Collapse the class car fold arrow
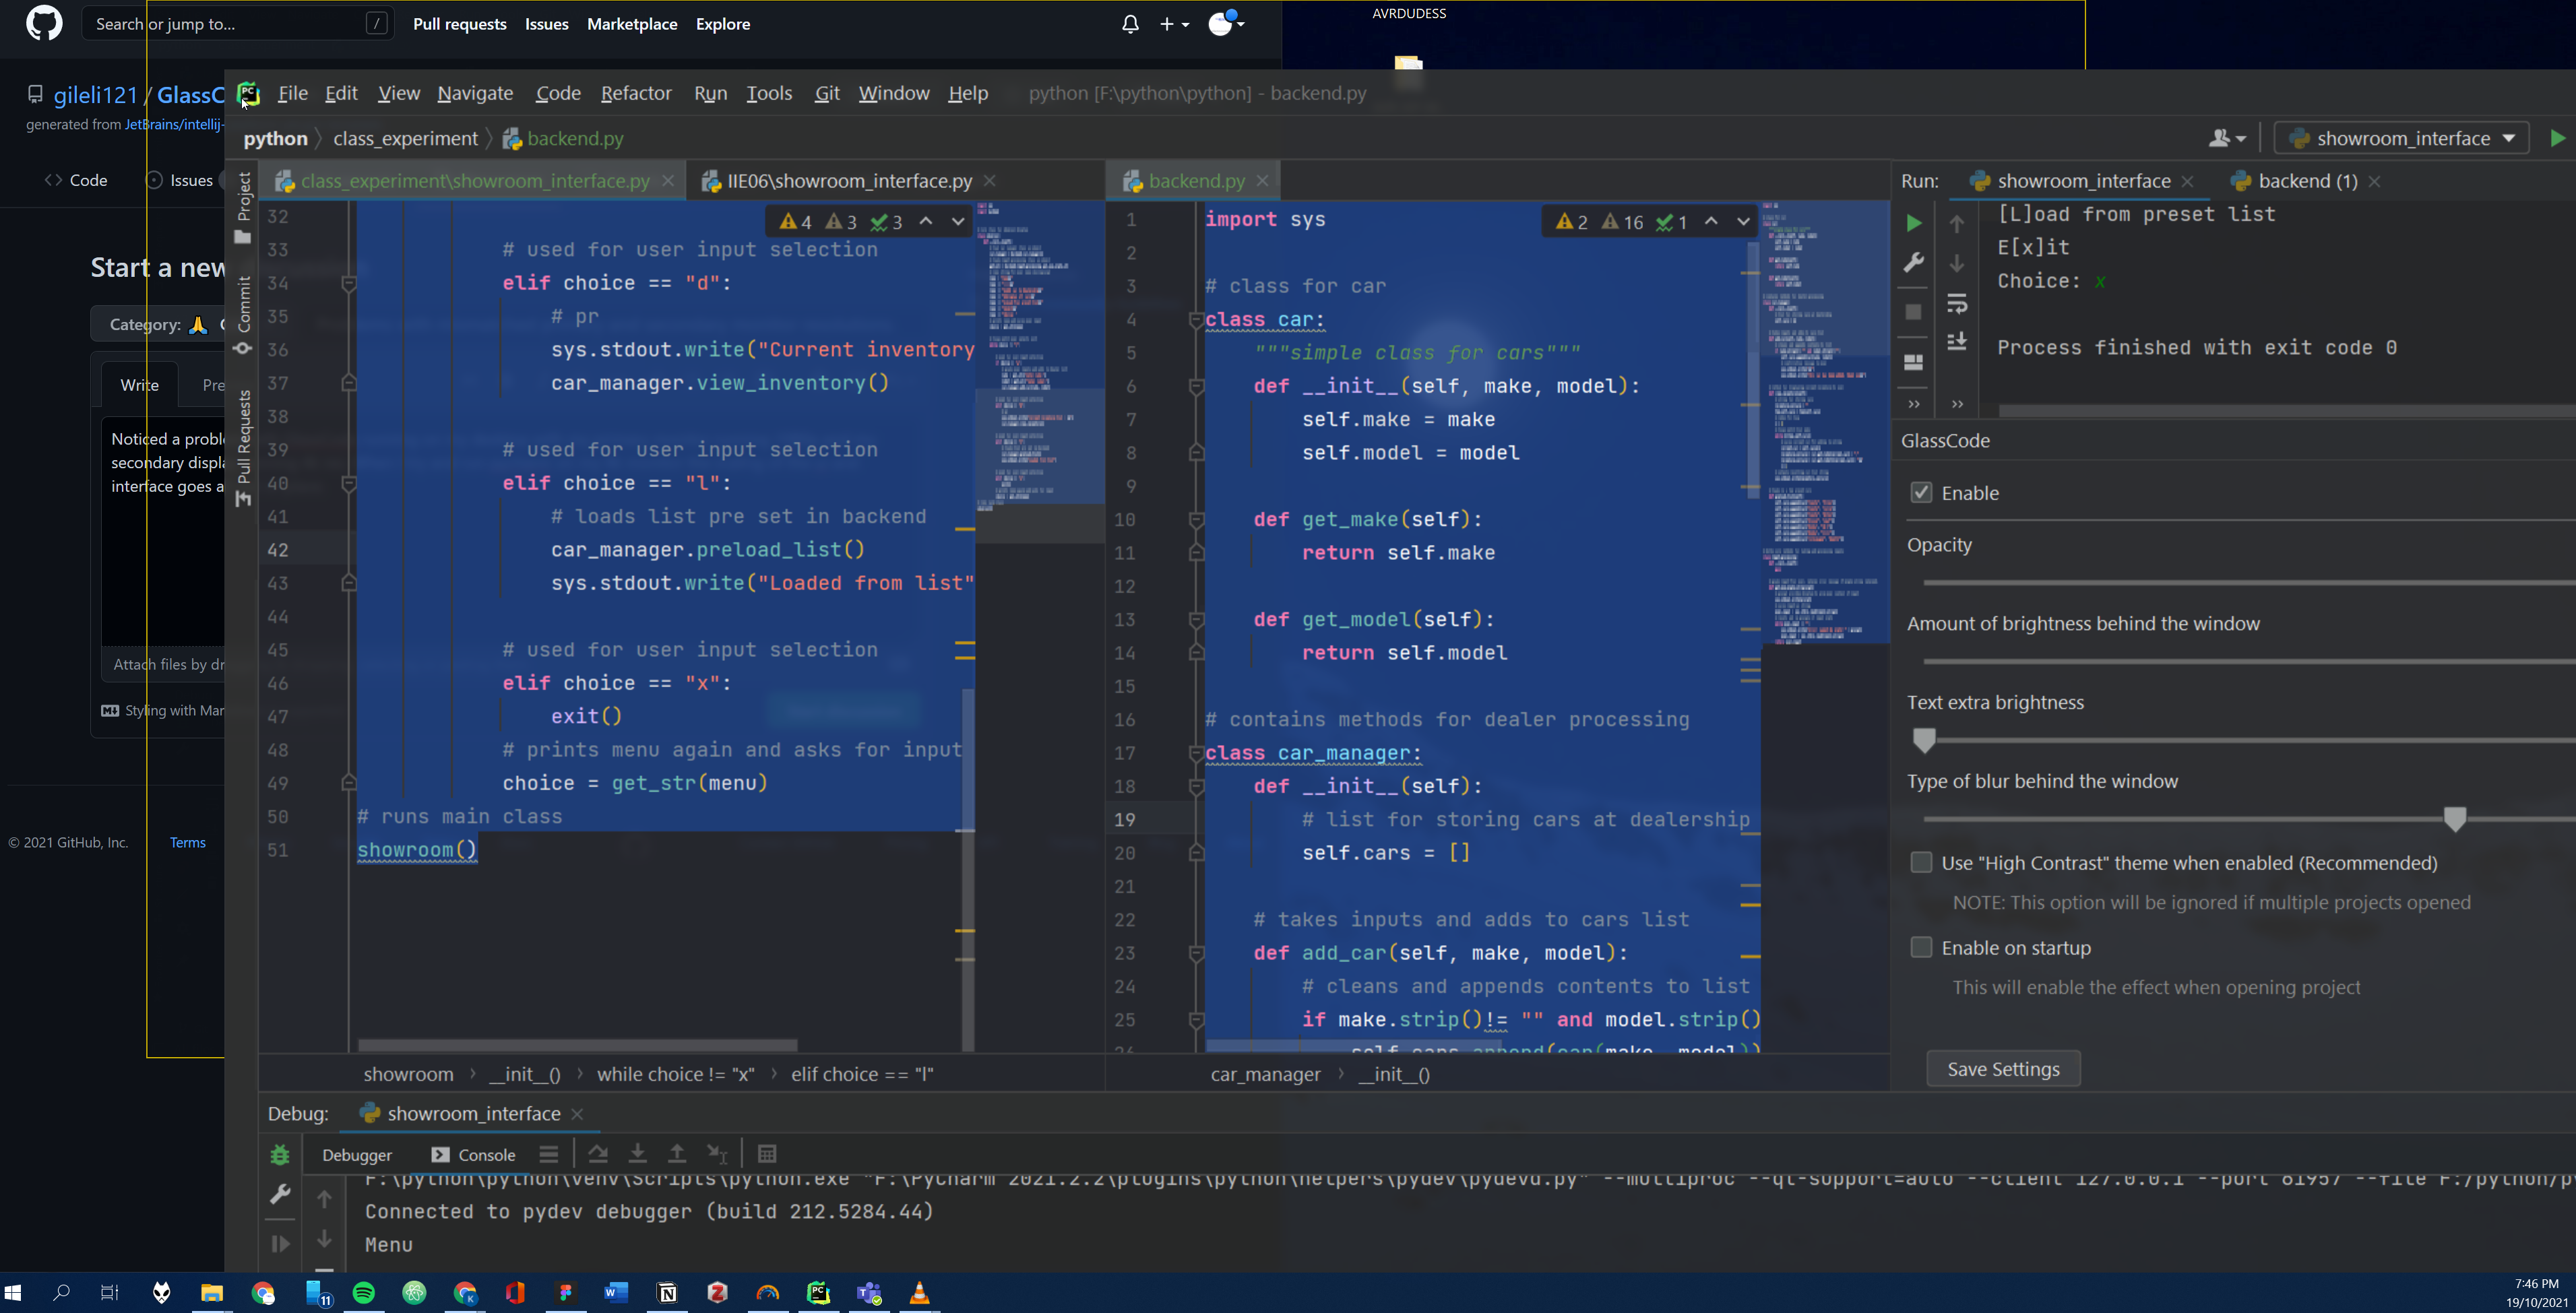2576x1313 pixels. tap(1196, 320)
